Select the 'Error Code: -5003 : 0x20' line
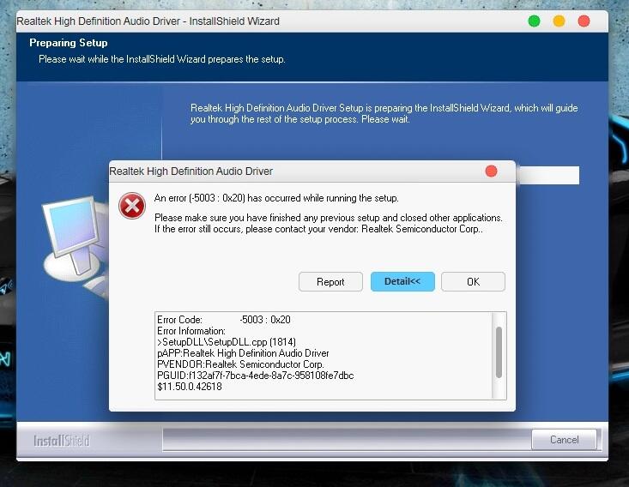The height and width of the screenshot is (487, 629). tap(223, 320)
